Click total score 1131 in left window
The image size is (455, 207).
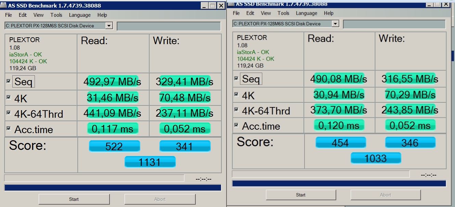point(150,162)
